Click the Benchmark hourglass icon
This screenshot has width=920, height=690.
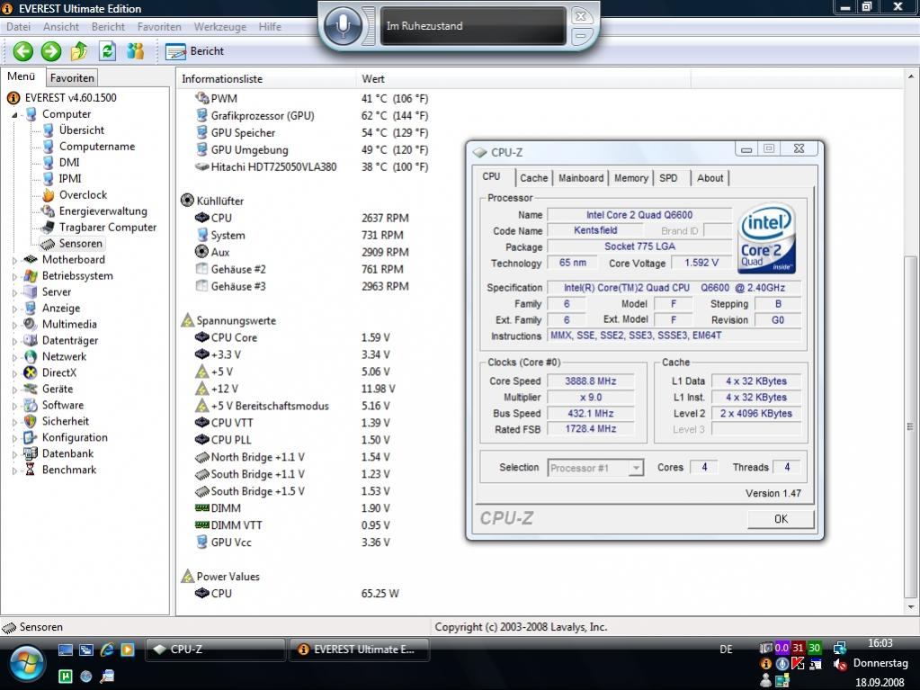click(x=30, y=470)
